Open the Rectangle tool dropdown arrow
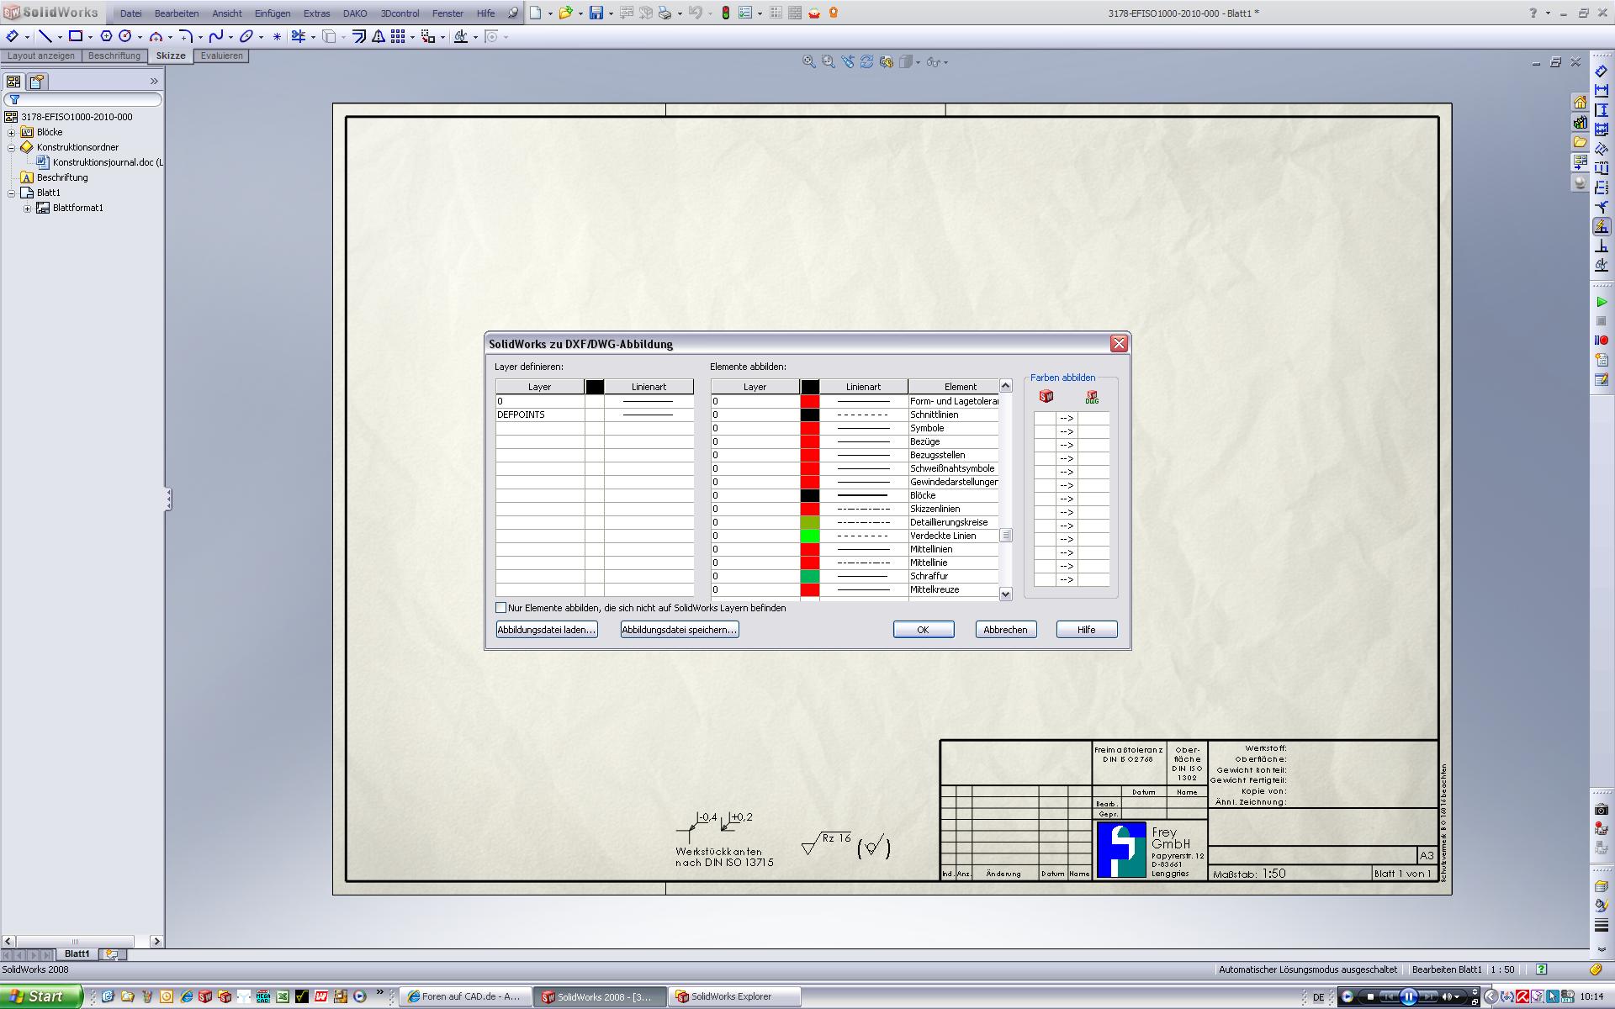This screenshot has width=1615, height=1009. click(90, 37)
